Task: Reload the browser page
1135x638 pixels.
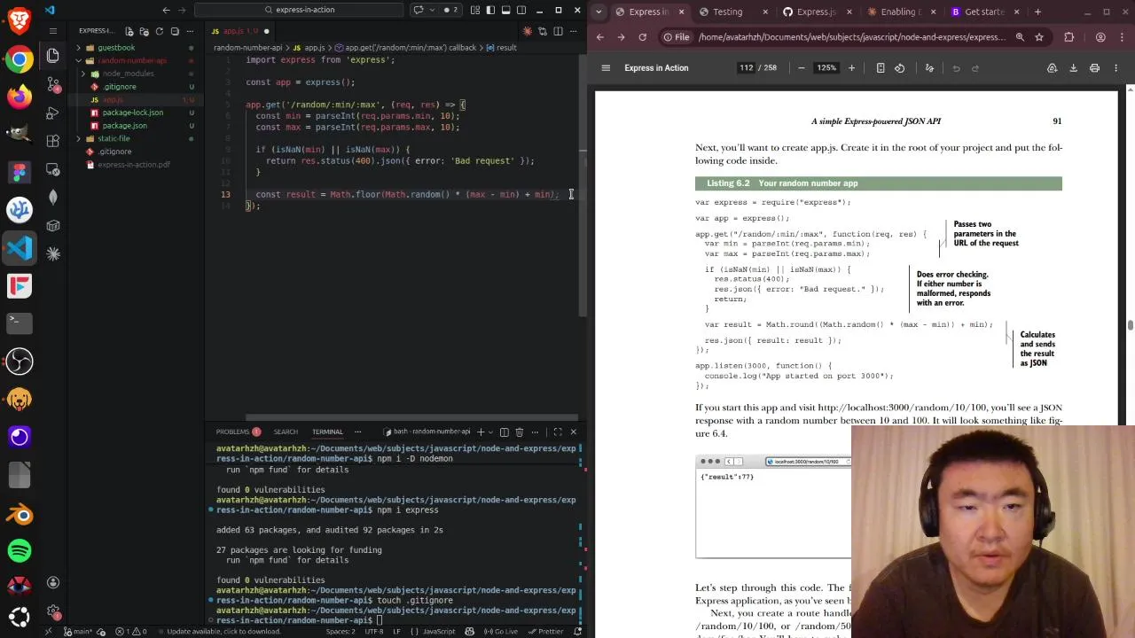Action: click(642, 37)
